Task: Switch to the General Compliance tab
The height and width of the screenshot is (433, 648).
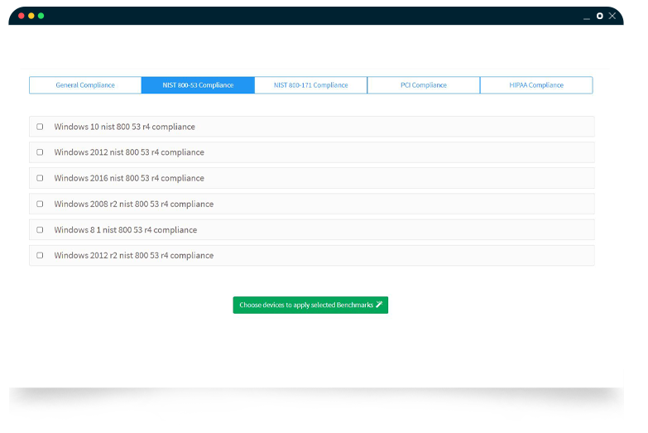Action: pos(85,85)
